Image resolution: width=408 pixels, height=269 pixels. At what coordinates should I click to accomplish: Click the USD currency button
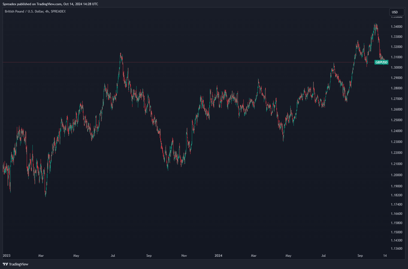click(397, 12)
